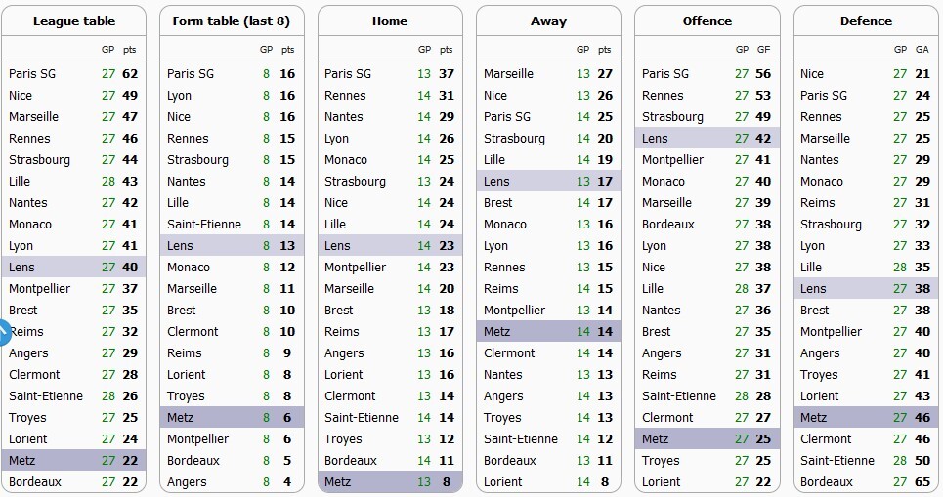Select the Offence table header
The width and height of the screenshot is (943, 497).
tap(707, 21)
